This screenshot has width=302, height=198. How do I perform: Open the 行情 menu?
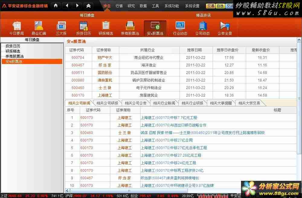[x=119, y=6]
